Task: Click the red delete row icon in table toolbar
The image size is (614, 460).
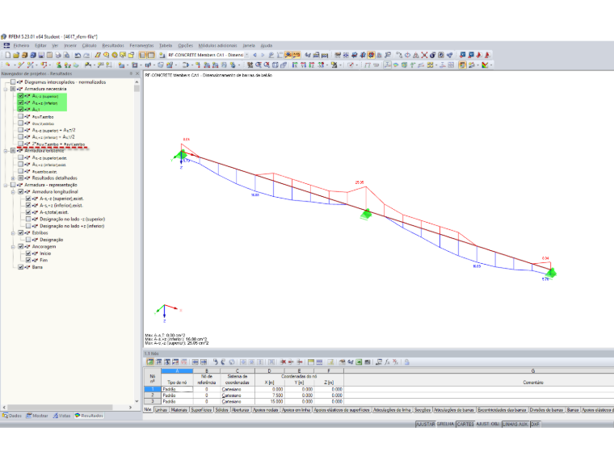Action: 283,362
